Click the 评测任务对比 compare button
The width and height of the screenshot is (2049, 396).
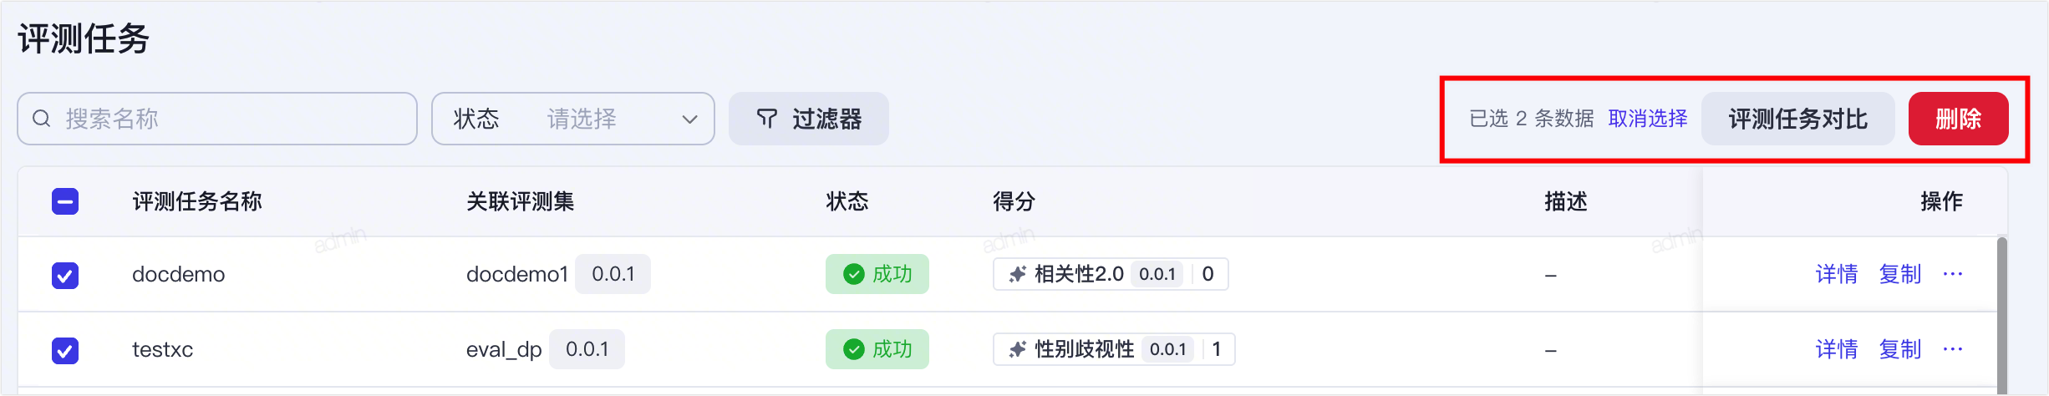pyautogui.click(x=1798, y=119)
